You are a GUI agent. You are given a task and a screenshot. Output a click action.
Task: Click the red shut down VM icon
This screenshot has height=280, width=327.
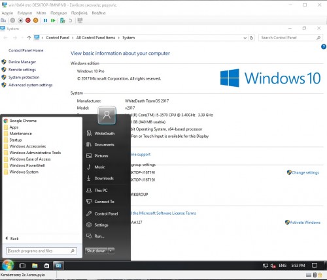point(28,20)
